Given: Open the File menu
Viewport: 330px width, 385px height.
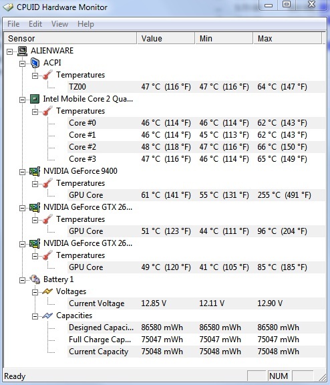Looking at the screenshot, I should [13, 24].
